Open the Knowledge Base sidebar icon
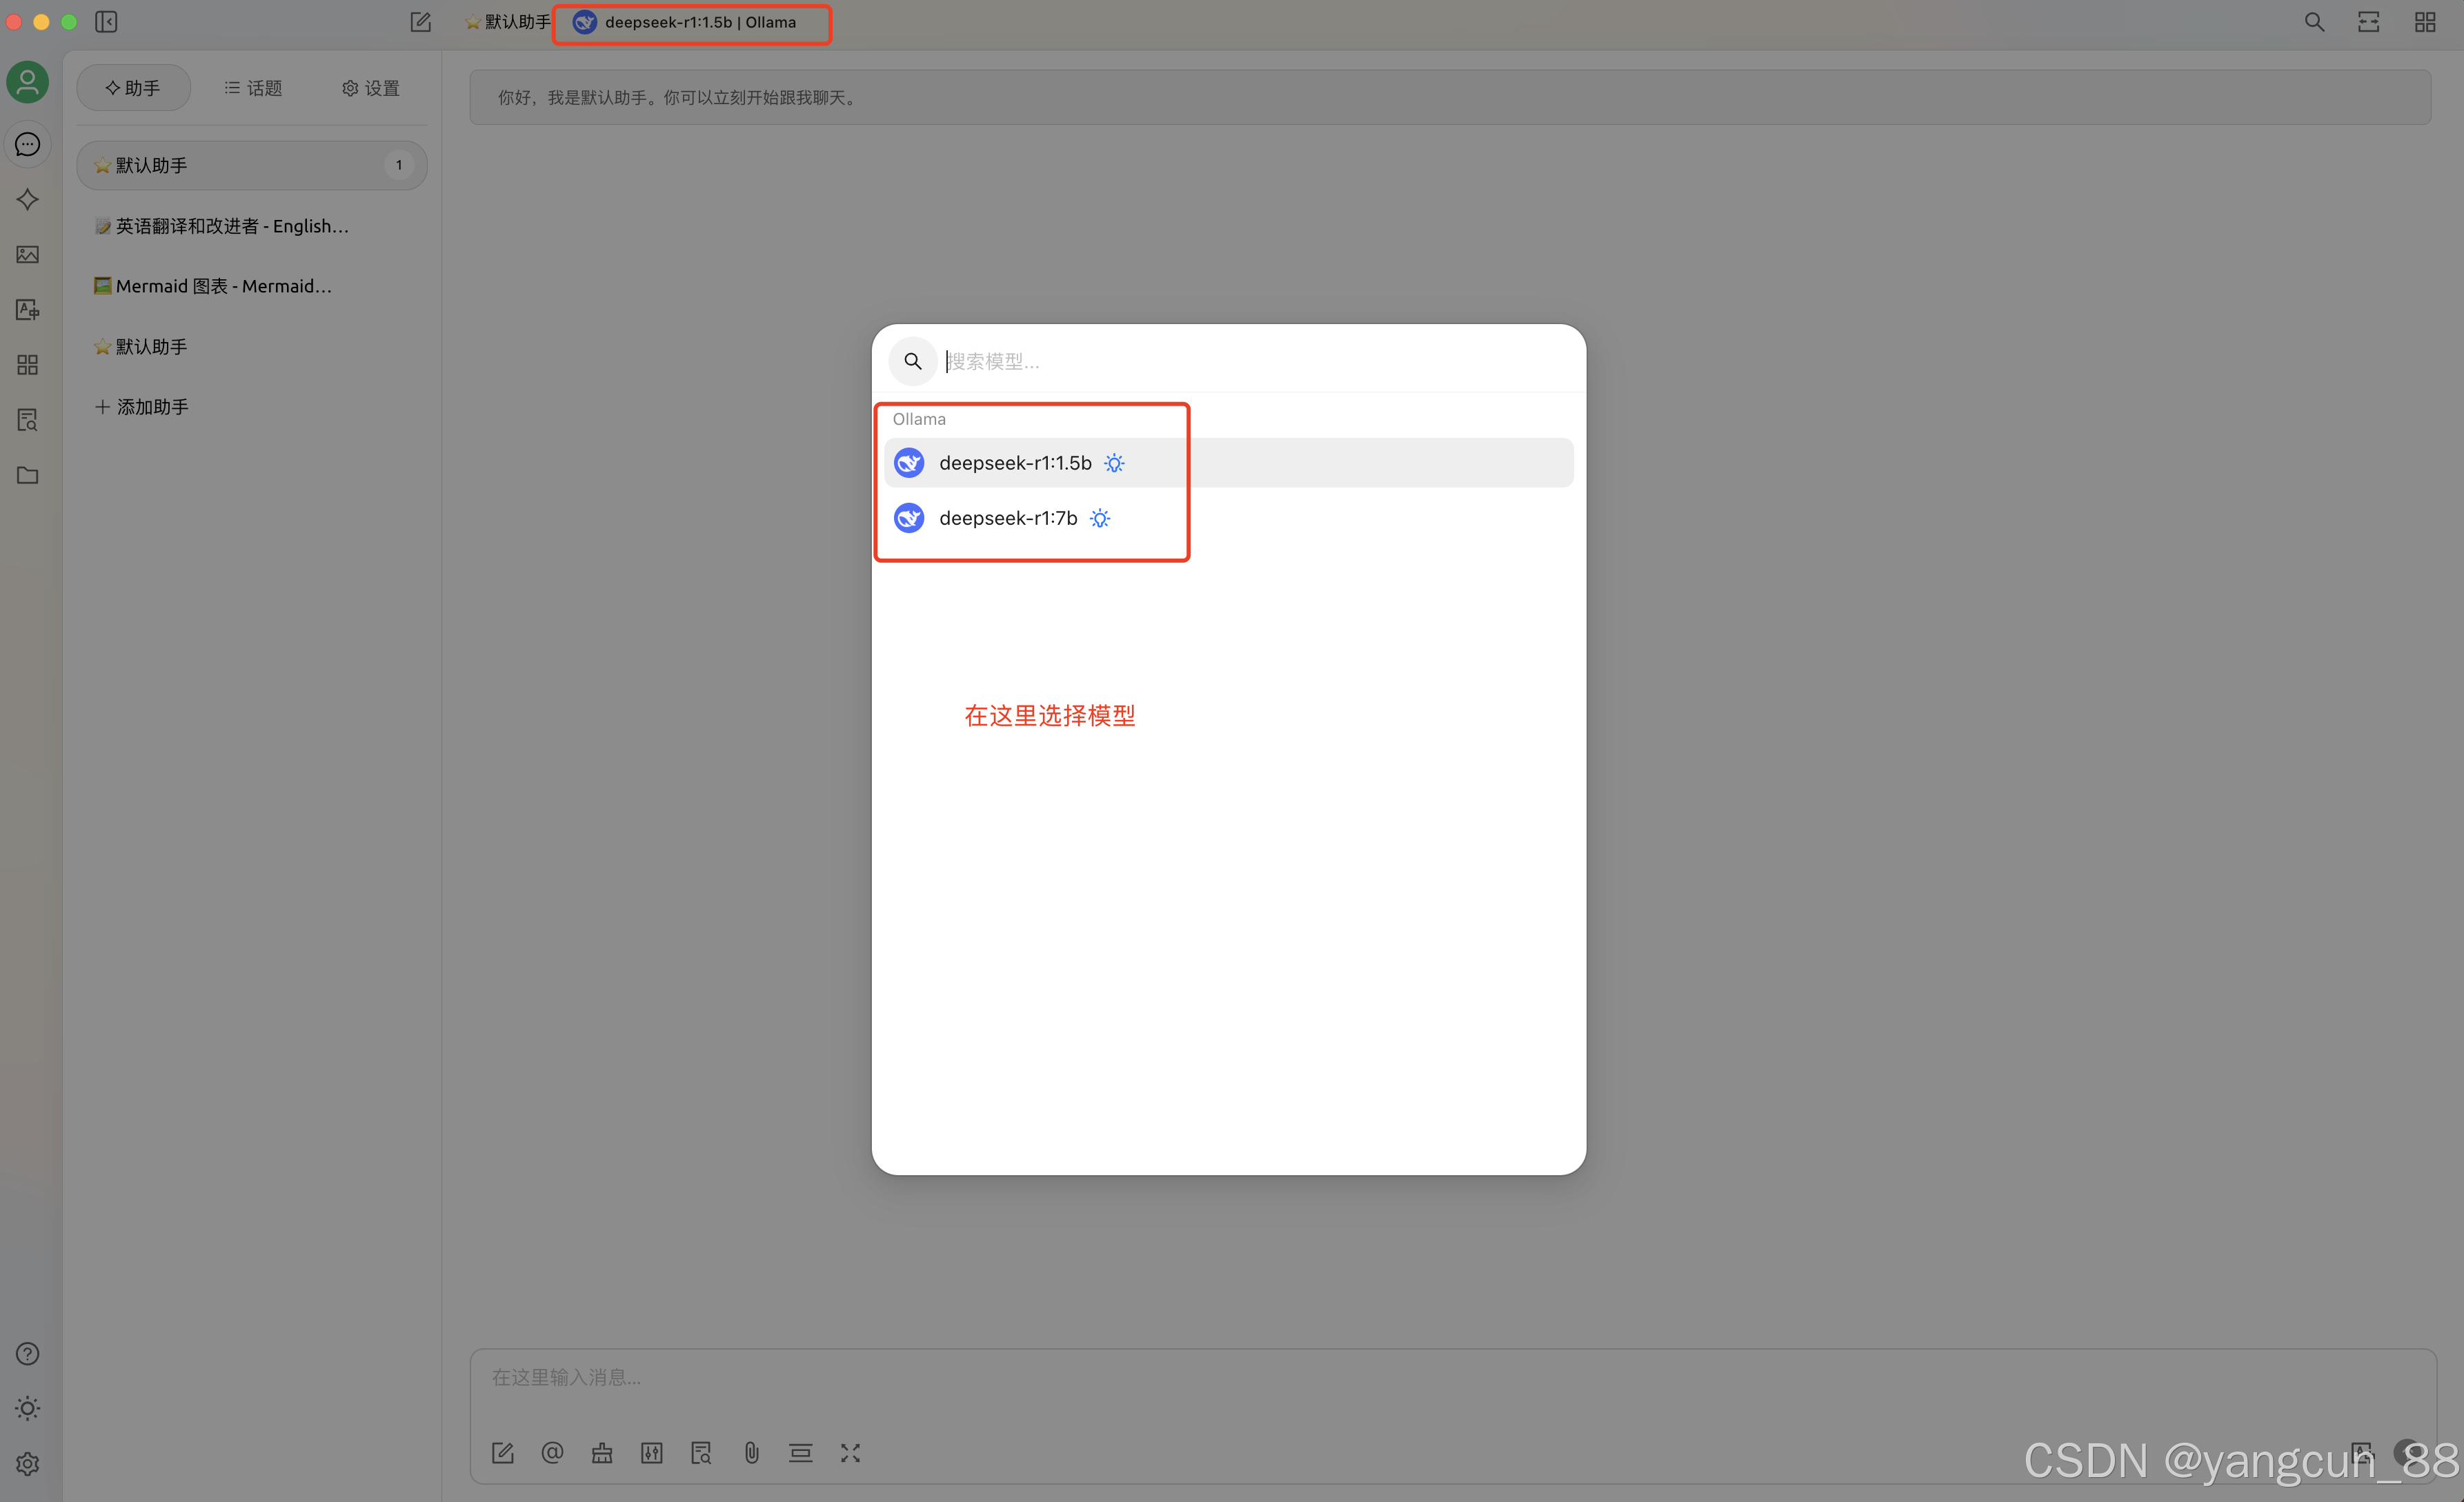The width and height of the screenshot is (2464, 1502). pyautogui.click(x=27, y=420)
